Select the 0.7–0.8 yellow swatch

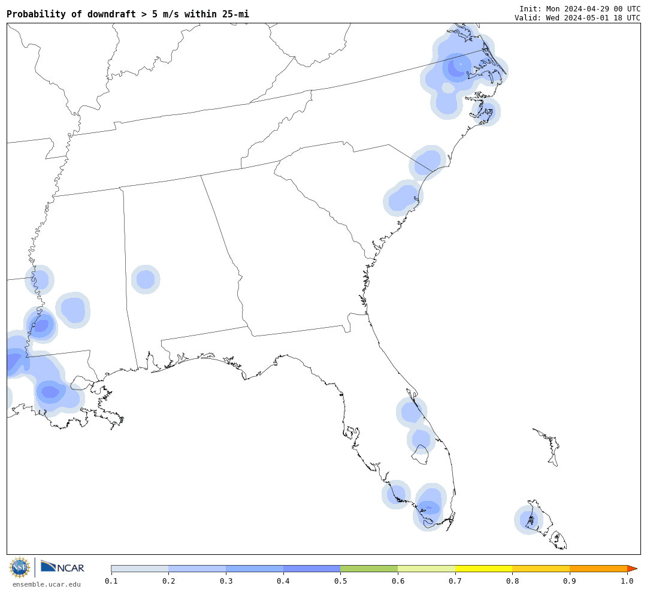click(x=483, y=569)
